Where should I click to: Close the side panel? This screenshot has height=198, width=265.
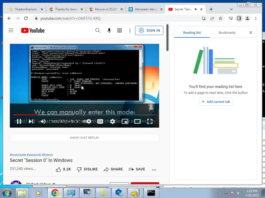(251, 32)
